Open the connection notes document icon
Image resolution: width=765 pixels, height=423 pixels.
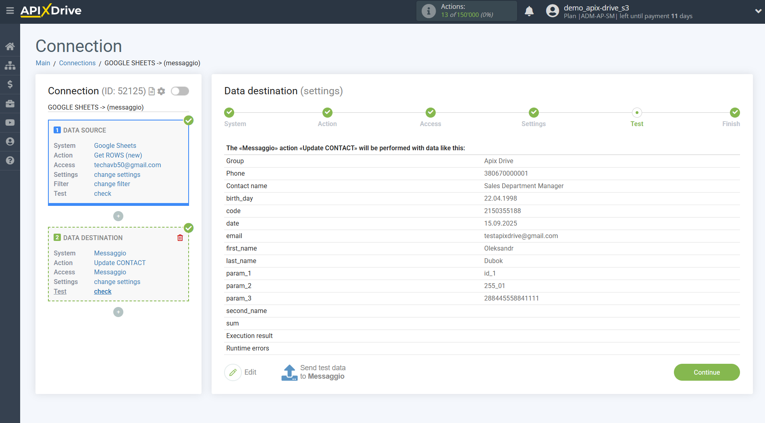[152, 91]
